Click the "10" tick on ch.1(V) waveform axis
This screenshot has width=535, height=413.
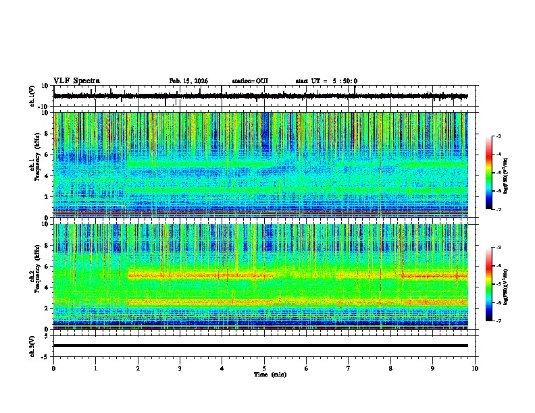coord(45,86)
